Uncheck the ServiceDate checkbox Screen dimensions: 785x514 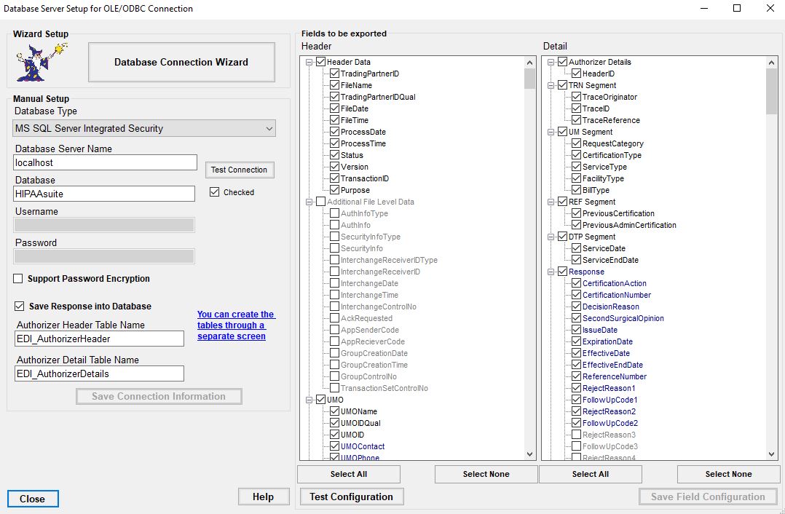tap(576, 248)
